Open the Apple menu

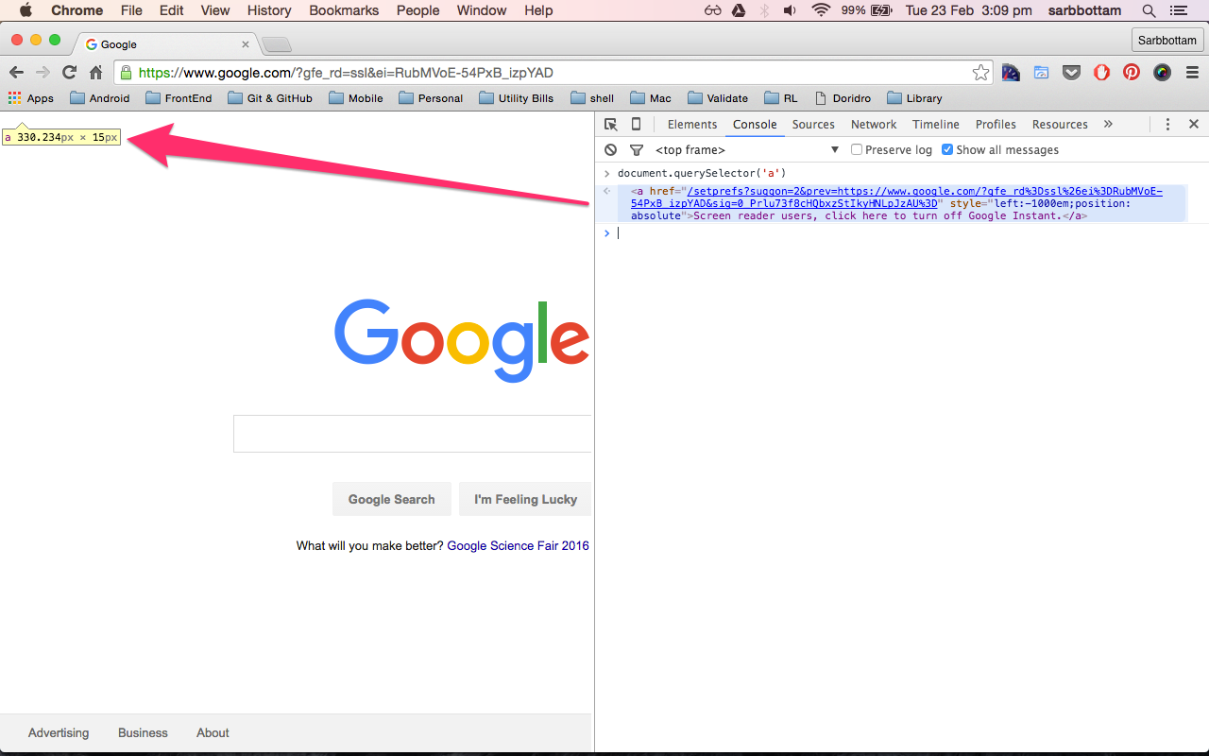(26, 10)
